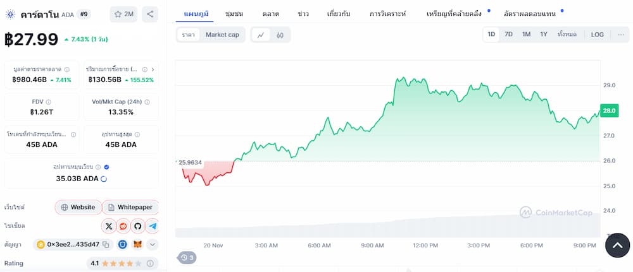Screen dimensions: 633x272
Task: Click circulating supply progress ring icon
Action: (x=104, y=179)
